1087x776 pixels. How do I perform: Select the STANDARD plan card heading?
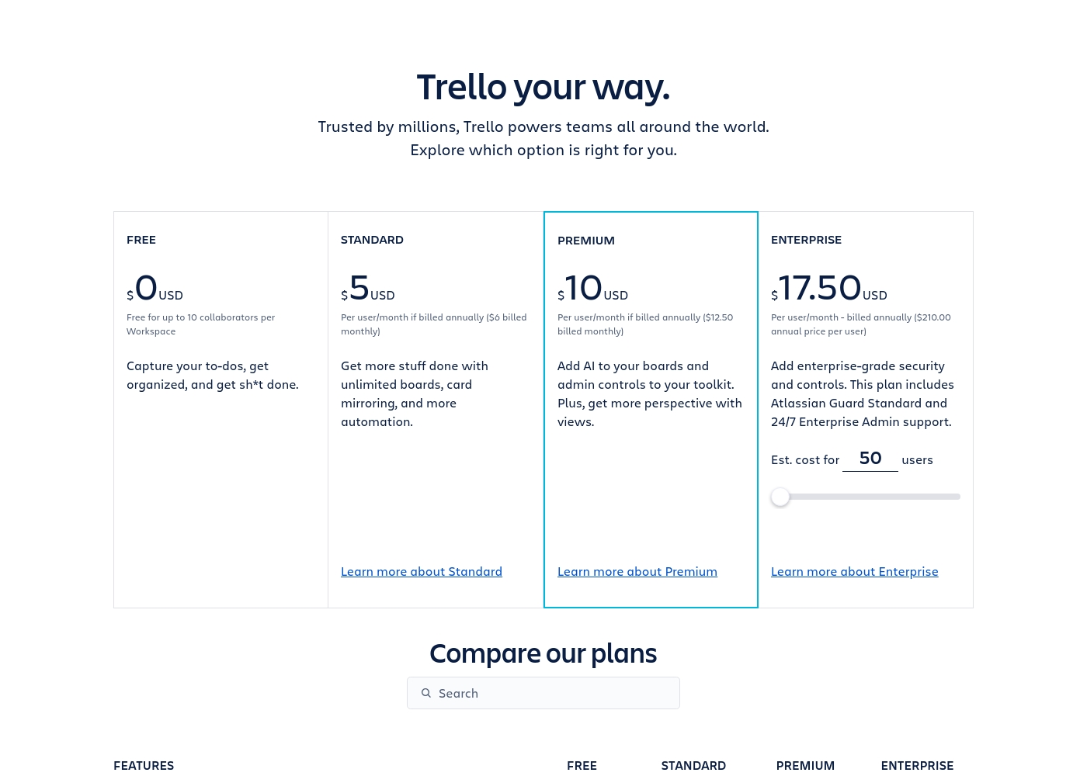tap(372, 240)
